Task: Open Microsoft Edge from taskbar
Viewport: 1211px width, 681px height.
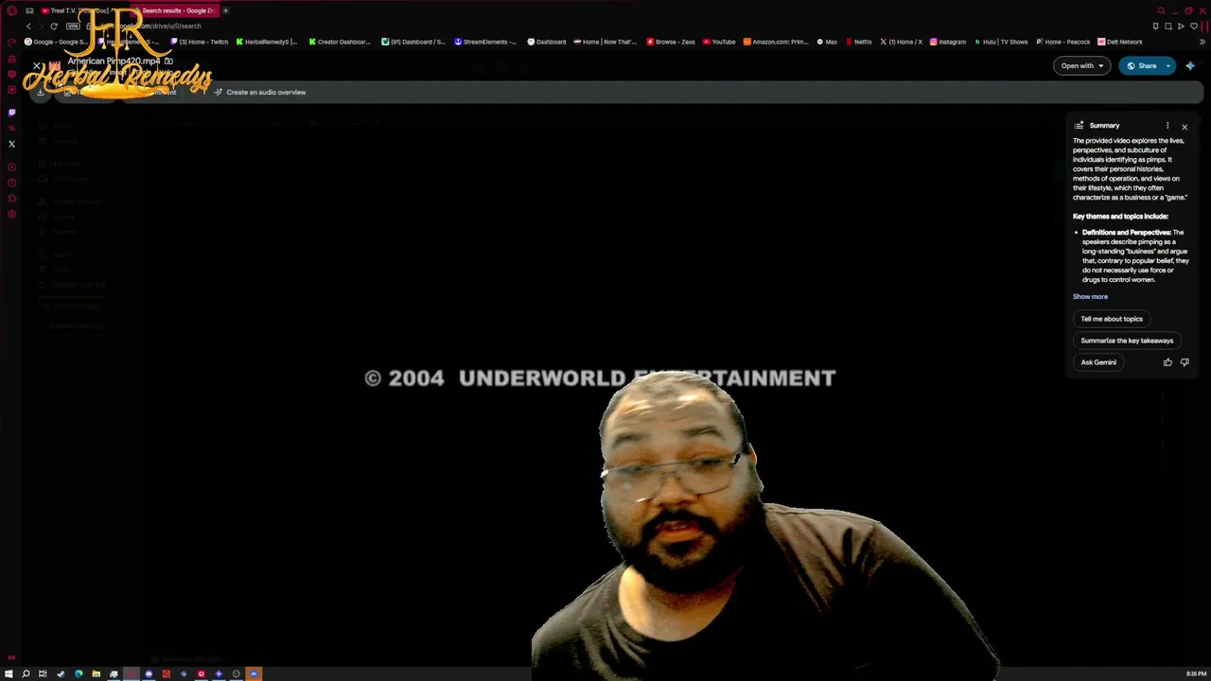Action: click(x=79, y=673)
